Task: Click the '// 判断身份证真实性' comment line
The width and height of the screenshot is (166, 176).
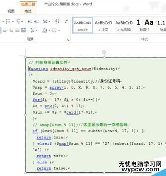Action: [x=48, y=62]
